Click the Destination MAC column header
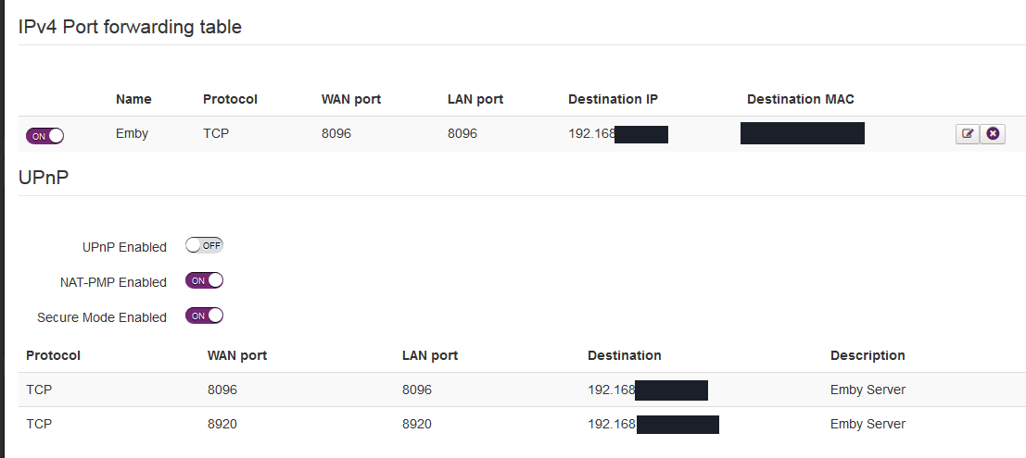Screen dimensions: 1026x458 pos(800,99)
